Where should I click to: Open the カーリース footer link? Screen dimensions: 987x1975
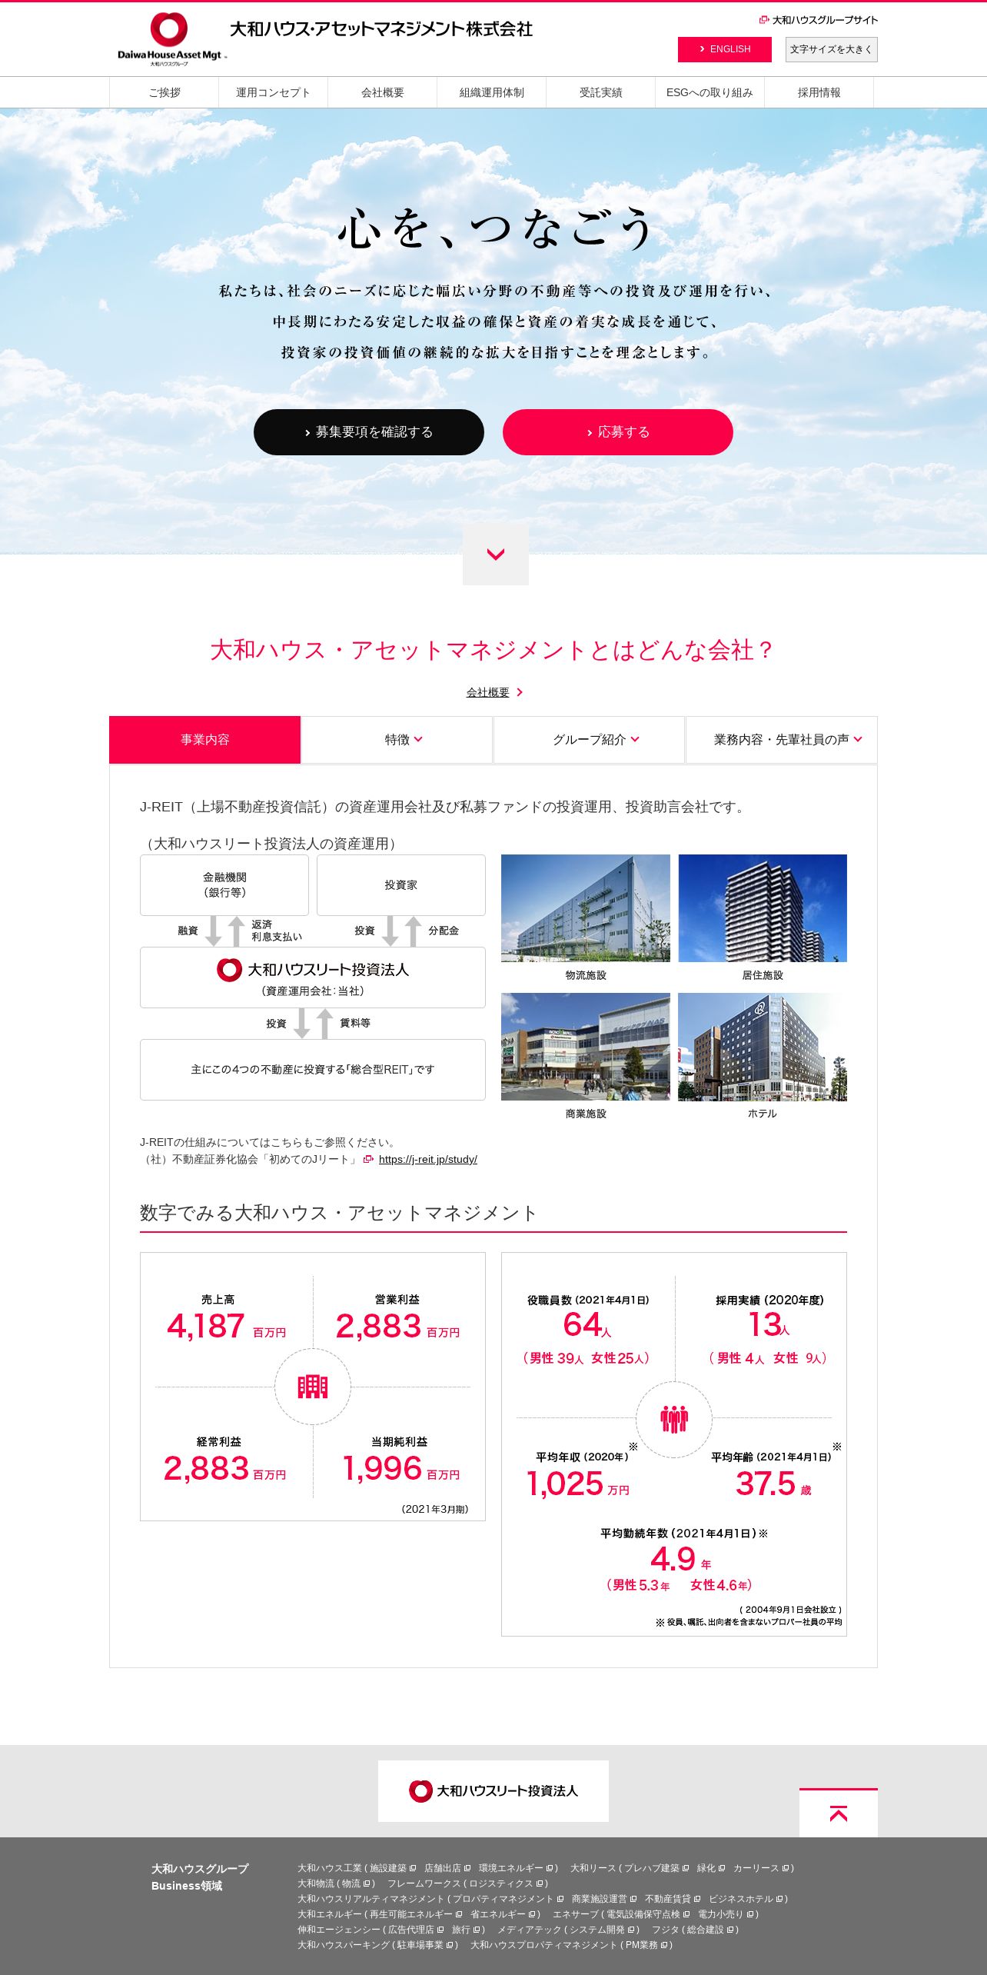(x=761, y=1868)
